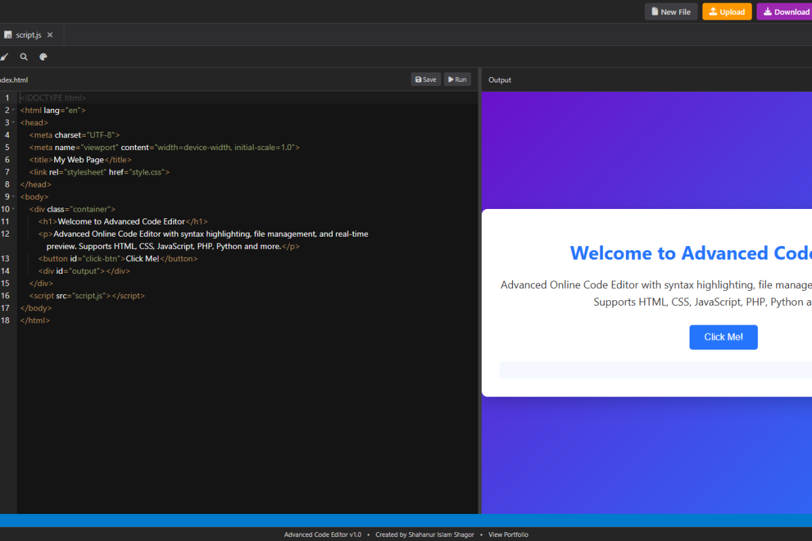Click the blue bar above the footer
812x541 pixels.
coord(406,519)
